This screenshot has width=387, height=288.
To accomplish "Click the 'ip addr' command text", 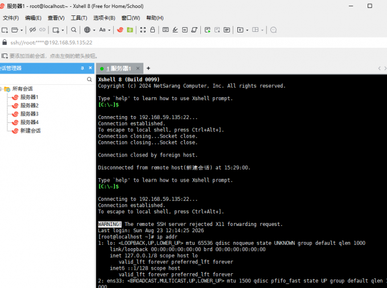I will point(167,237).
